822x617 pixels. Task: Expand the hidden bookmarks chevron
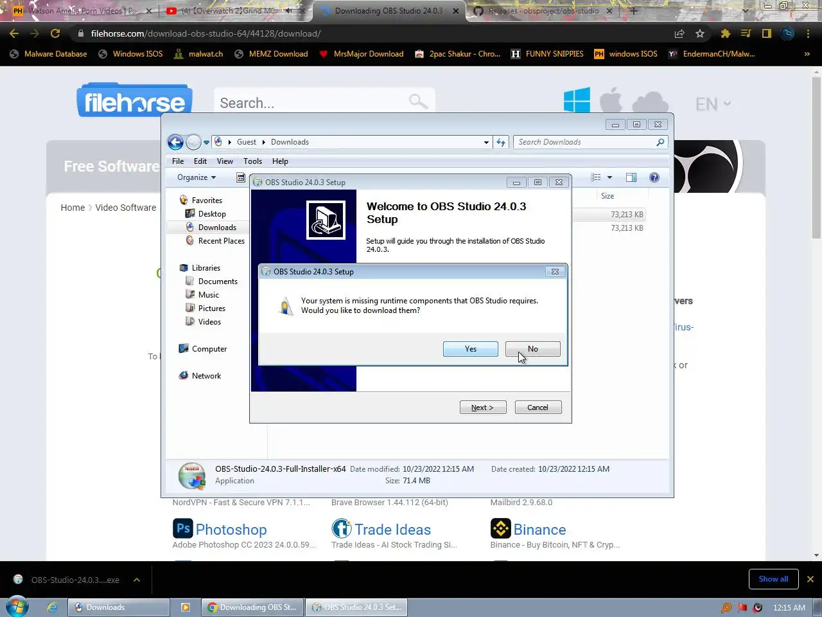807,54
